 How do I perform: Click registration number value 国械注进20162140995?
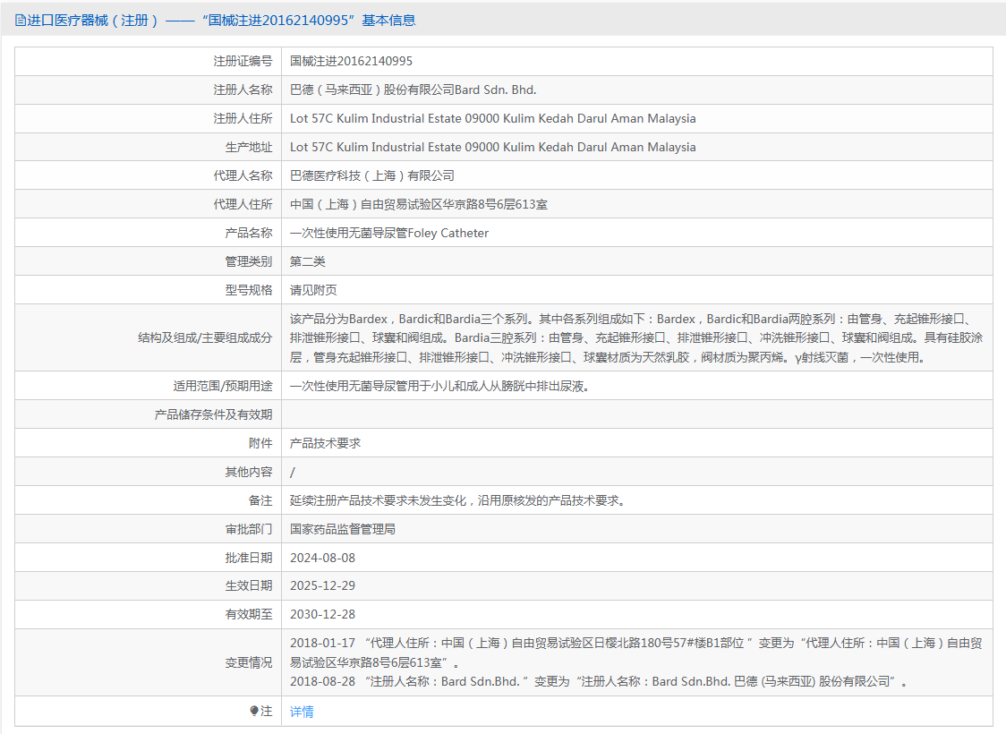point(351,61)
